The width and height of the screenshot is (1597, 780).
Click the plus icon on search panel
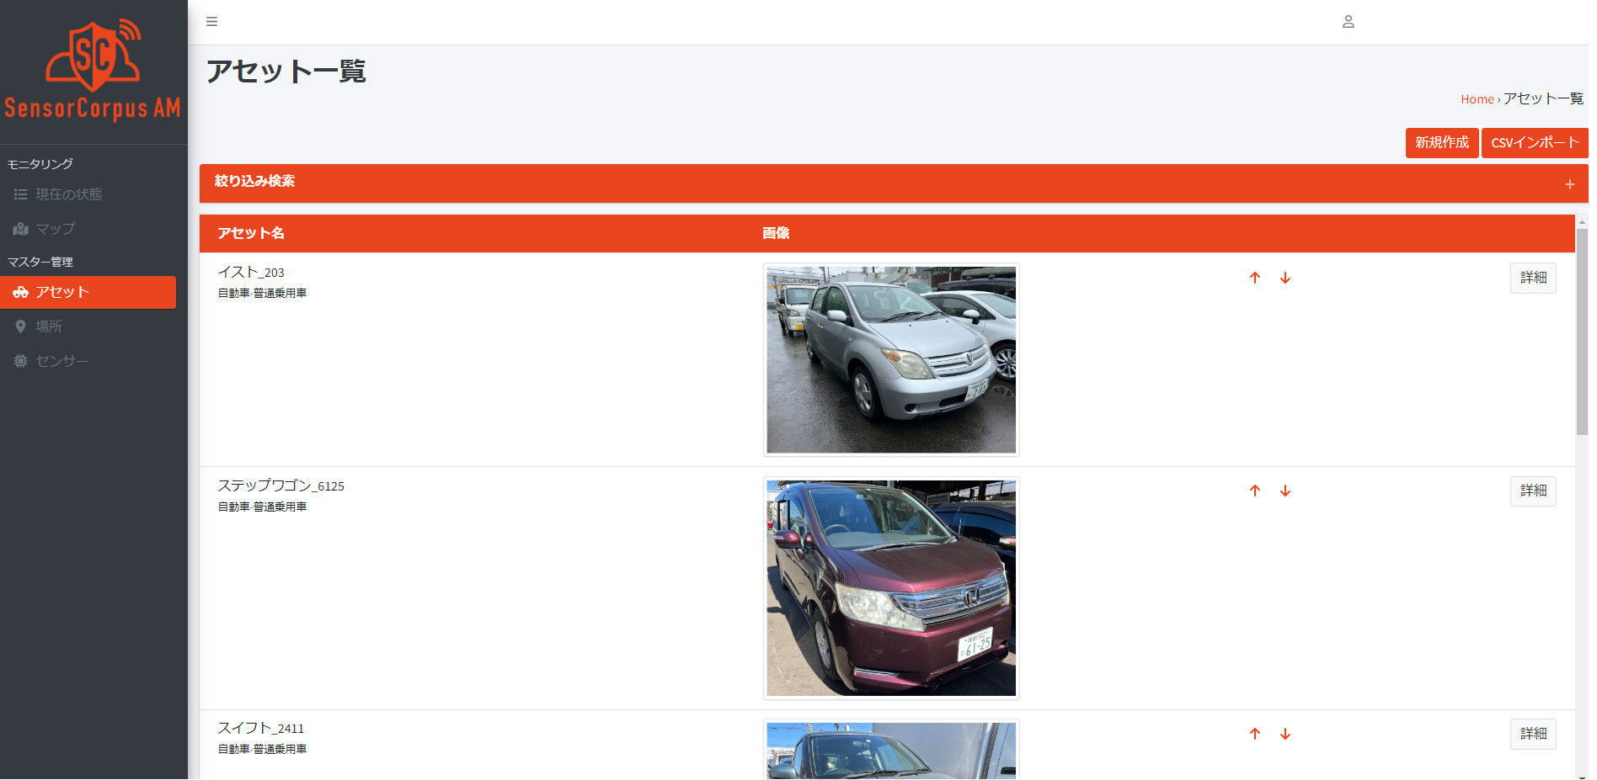tap(1569, 184)
